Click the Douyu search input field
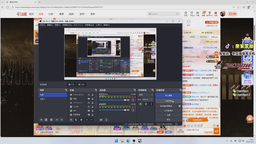 click(x=161, y=14)
